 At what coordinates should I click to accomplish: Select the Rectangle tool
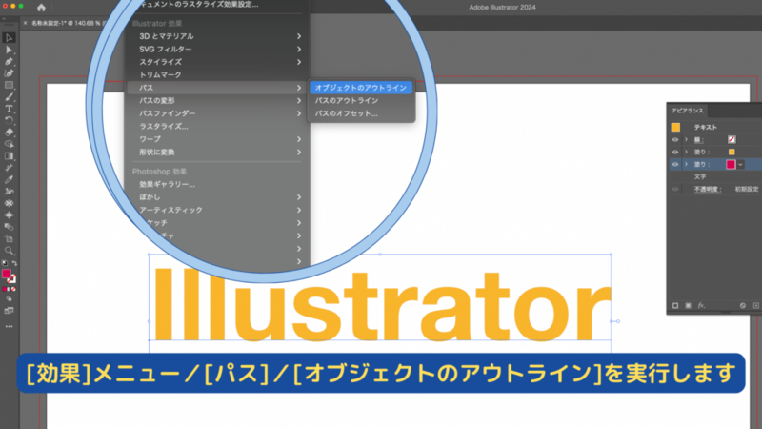pyautogui.click(x=9, y=85)
